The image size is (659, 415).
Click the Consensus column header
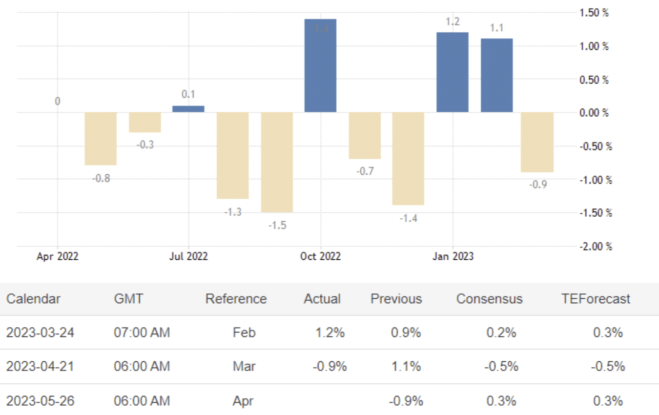489,299
